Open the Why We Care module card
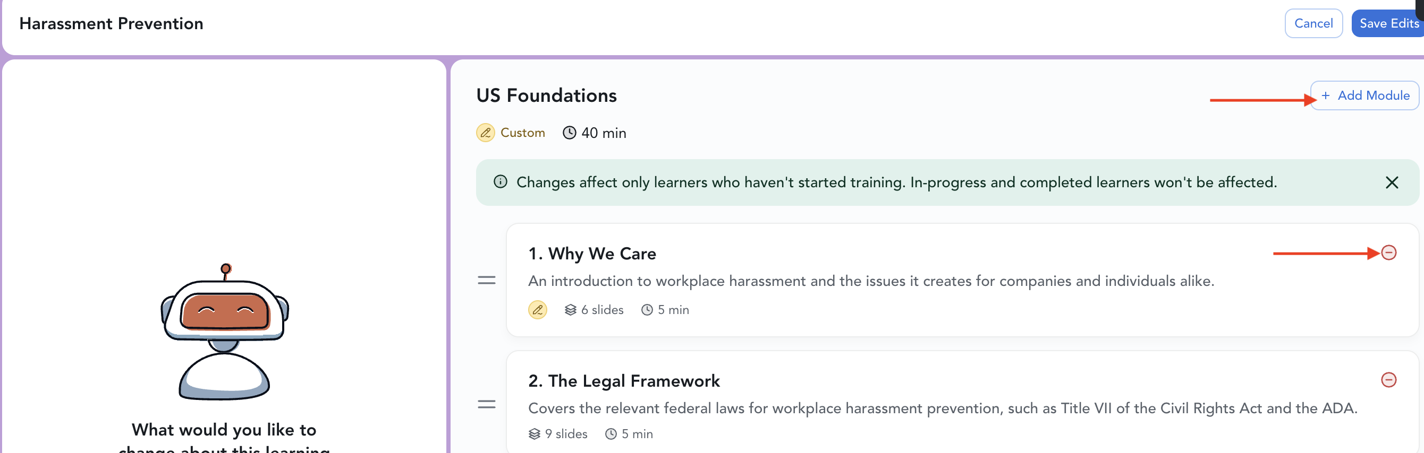This screenshot has height=453, width=1424. [x=961, y=280]
